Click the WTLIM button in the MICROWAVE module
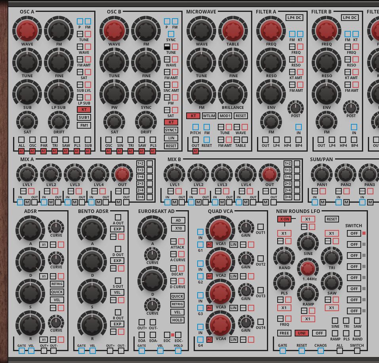379x363 pixels. (x=209, y=116)
